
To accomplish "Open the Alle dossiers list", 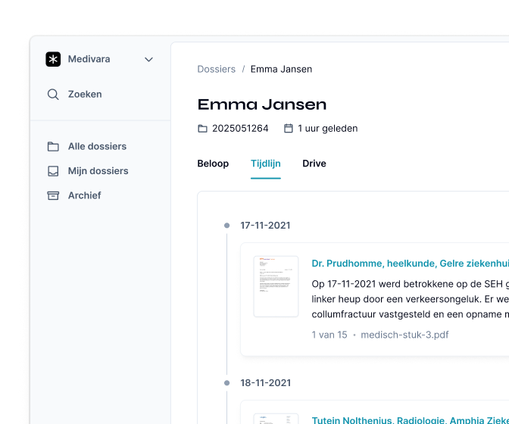I will coord(97,146).
